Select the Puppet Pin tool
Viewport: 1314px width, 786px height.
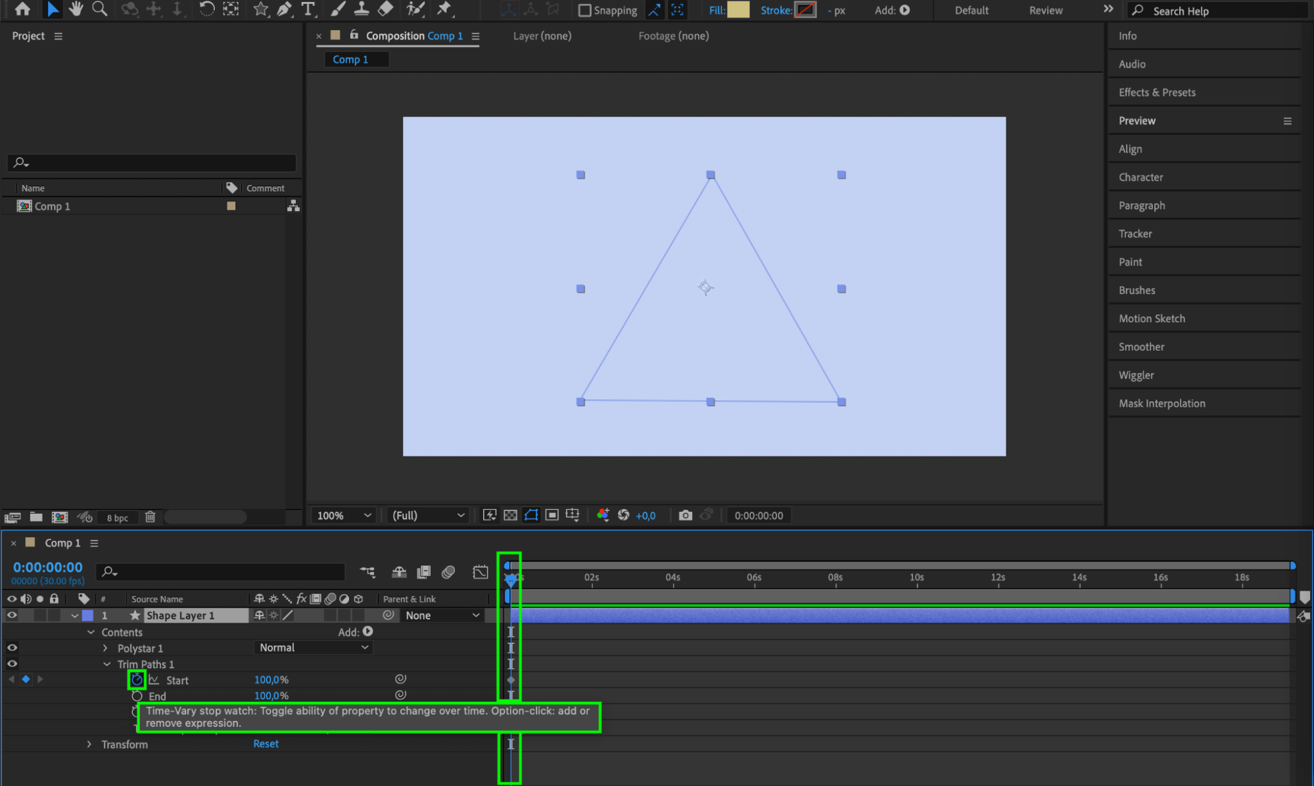pyautogui.click(x=444, y=9)
